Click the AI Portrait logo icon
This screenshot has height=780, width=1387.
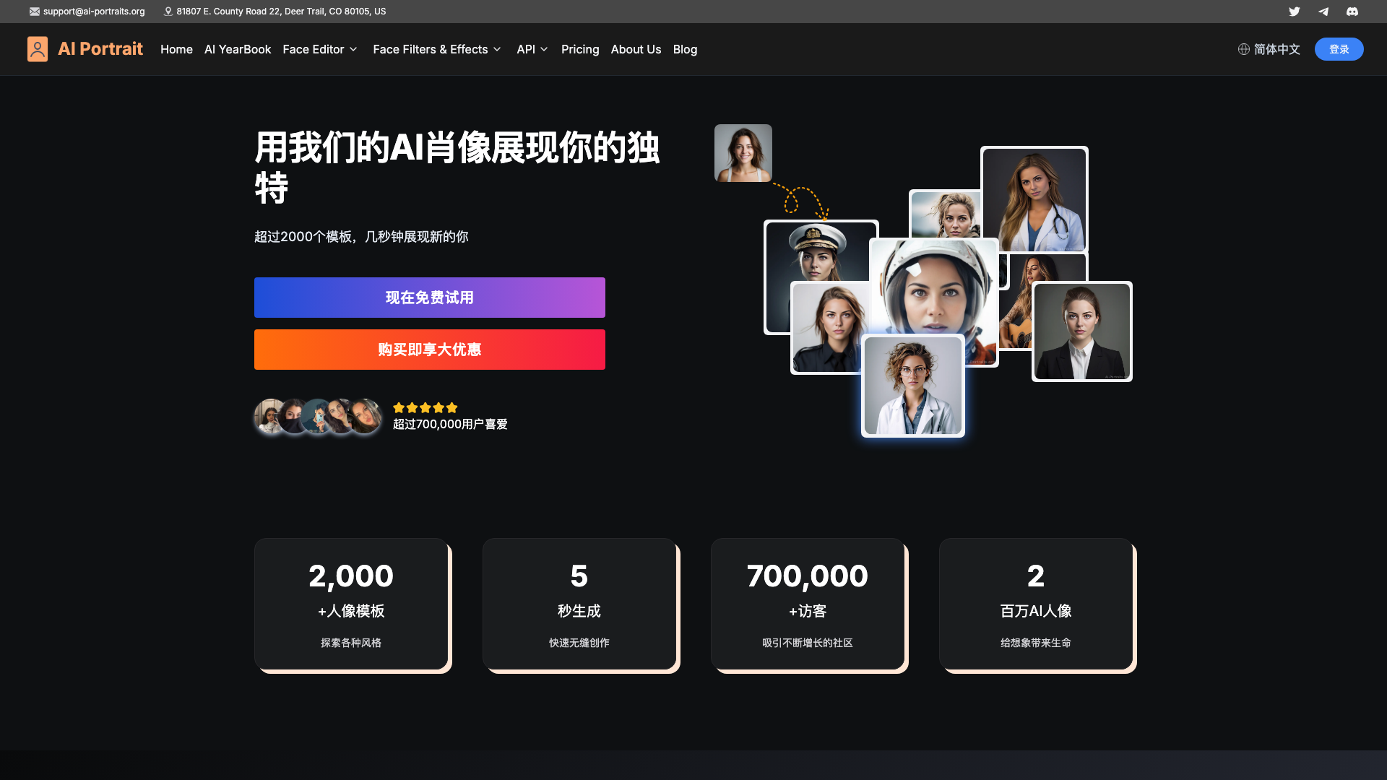(x=38, y=49)
